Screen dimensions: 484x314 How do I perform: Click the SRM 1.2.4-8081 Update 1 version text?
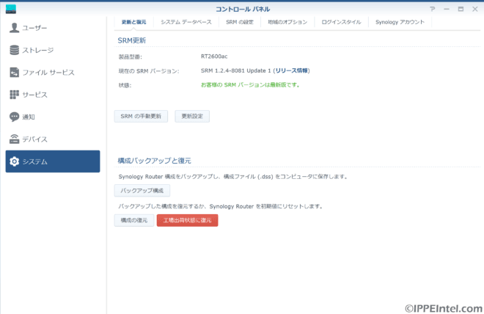click(236, 70)
